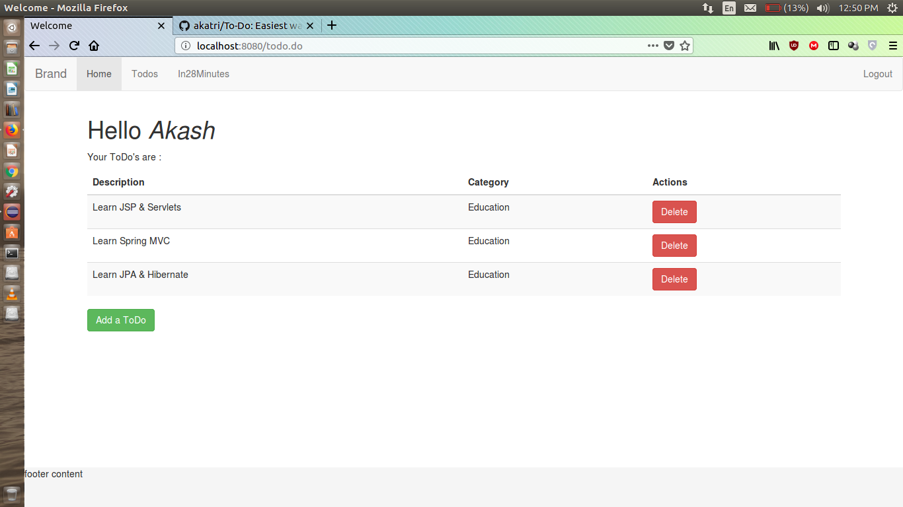
Task: Delete the Learn JSP & Servlets todo
Action: (674, 212)
